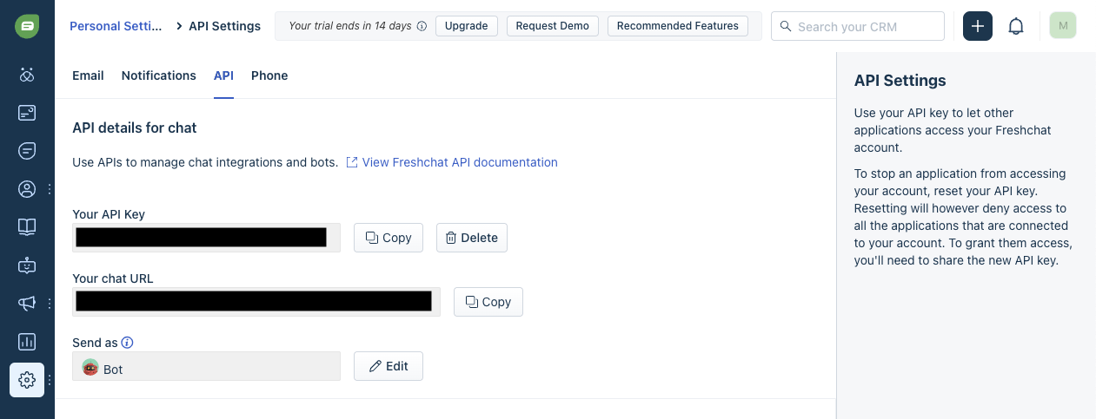This screenshot has width=1096, height=419.
Task: Open the inbox card icon in sidebar
Action: 27,112
